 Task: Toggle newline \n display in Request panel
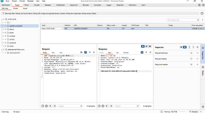tap(90, 52)
